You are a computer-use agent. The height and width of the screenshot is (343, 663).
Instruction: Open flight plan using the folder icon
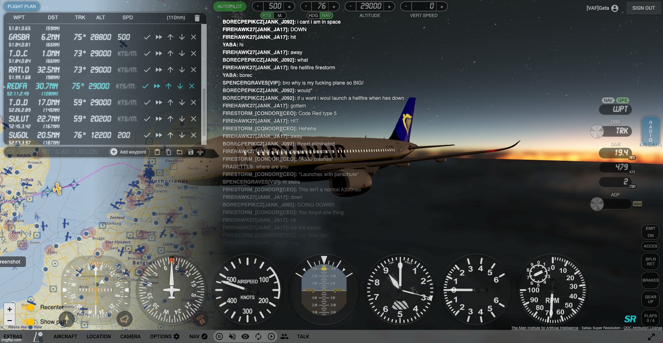179,152
